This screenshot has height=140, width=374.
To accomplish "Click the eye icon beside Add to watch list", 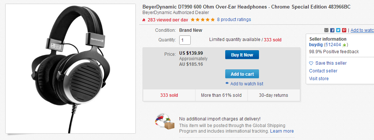I will coord(227,83).
